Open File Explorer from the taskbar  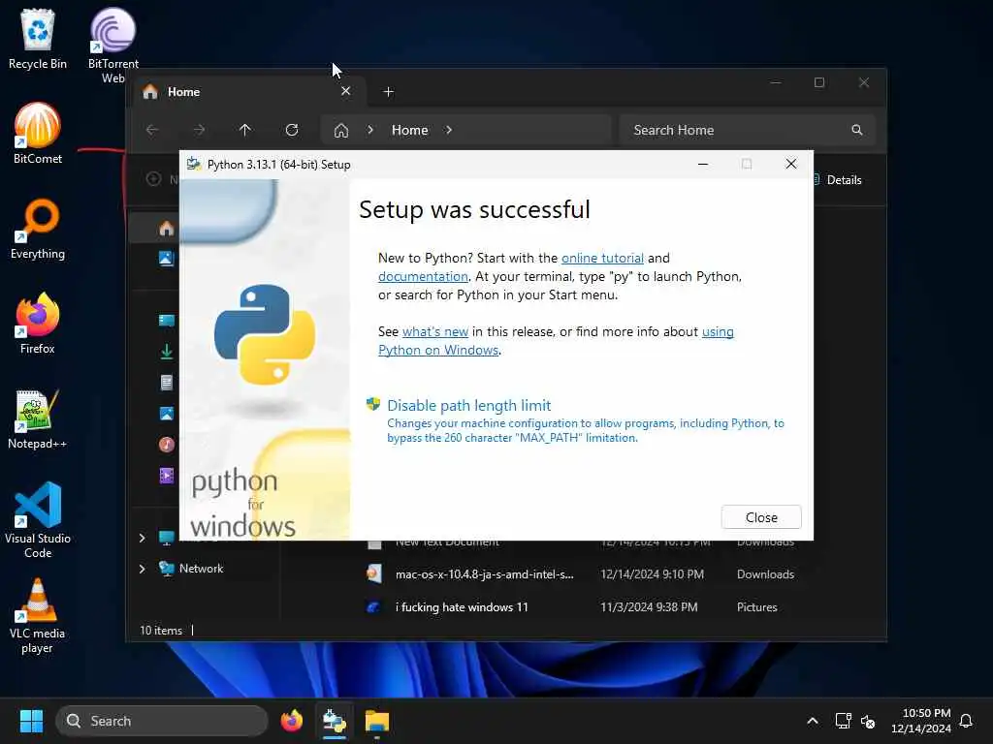(x=377, y=721)
